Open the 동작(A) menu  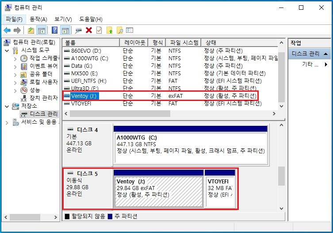(38, 19)
